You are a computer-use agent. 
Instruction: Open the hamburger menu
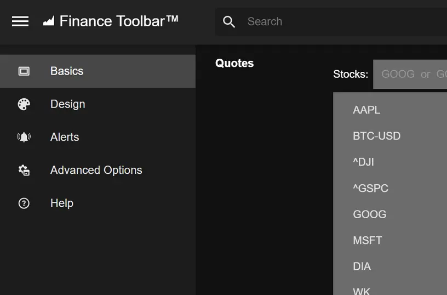tap(20, 21)
